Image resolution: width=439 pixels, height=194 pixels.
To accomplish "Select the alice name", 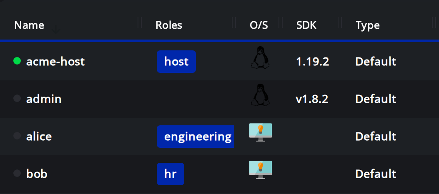I will [x=39, y=137].
